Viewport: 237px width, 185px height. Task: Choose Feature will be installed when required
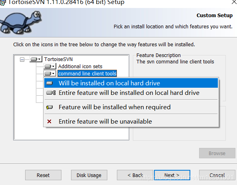point(131,107)
